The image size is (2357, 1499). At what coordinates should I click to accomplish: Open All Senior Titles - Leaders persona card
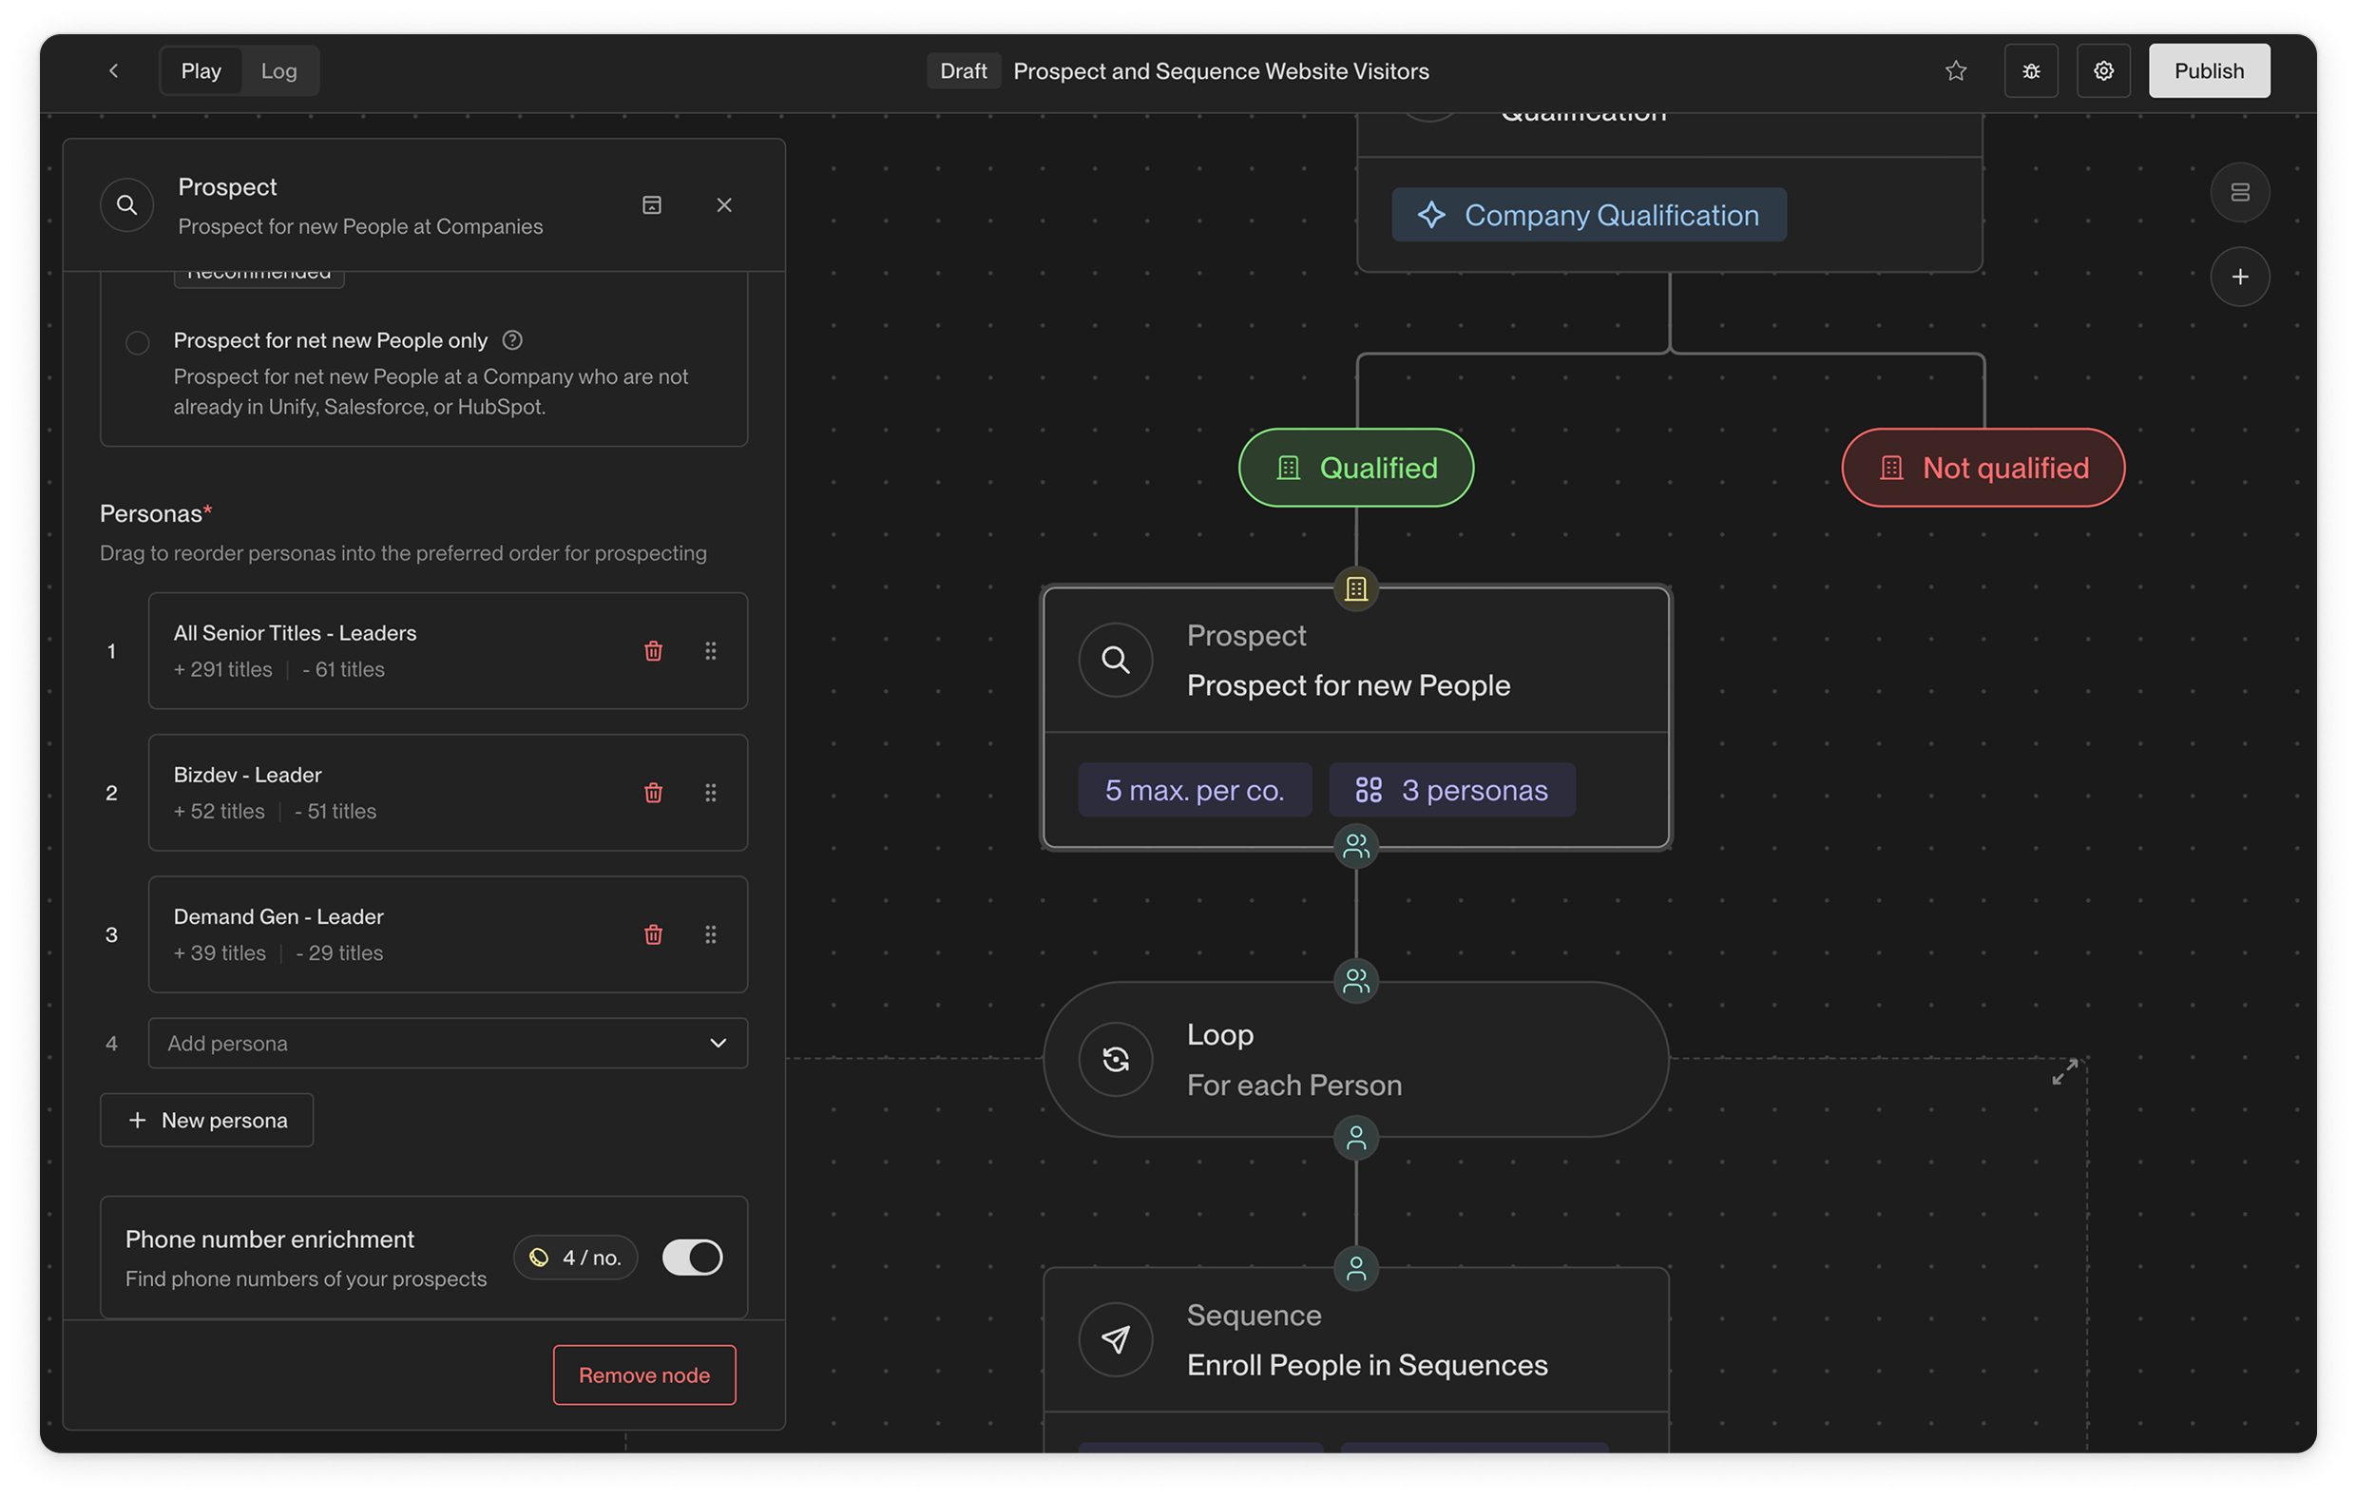tap(448, 651)
